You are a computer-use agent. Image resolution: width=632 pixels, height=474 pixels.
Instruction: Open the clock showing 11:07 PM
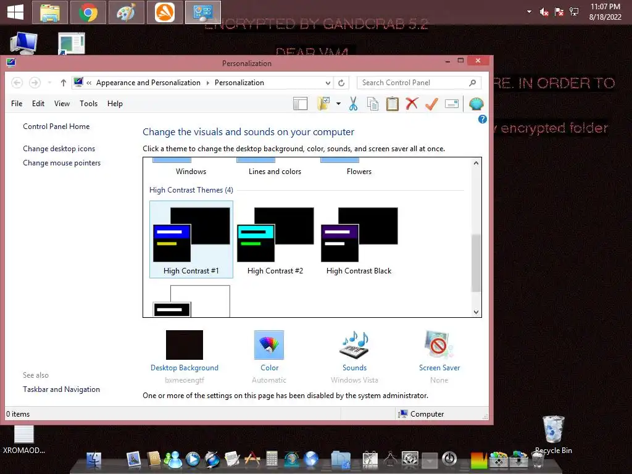(605, 12)
